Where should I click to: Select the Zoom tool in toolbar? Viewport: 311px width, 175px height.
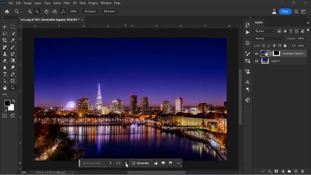pyautogui.click(x=13, y=87)
